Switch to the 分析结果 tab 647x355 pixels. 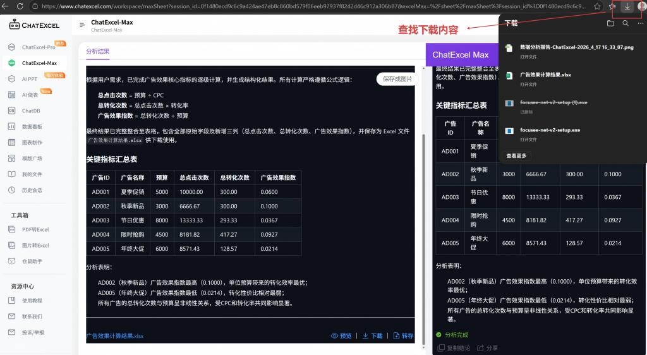point(98,52)
